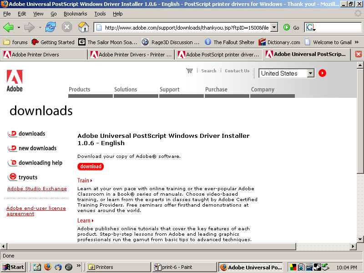This screenshot has width=364, height=273.
Task: Navigate back with the green back arrow
Action: pos(9,26)
